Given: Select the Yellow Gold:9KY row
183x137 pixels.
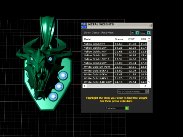Looking at the screenshot, I should click(x=115, y=44).
